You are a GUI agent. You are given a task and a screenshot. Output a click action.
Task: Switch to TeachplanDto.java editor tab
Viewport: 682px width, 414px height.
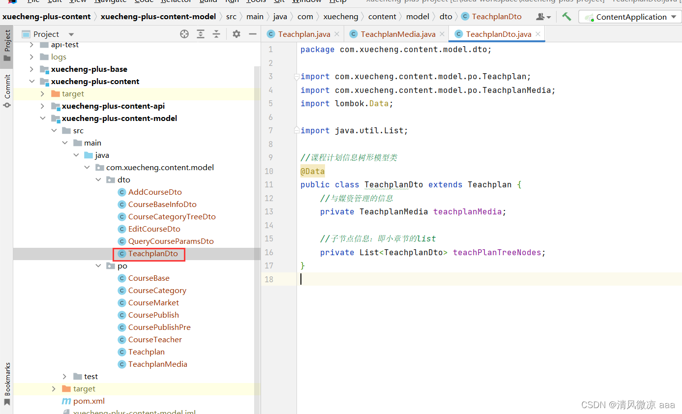(498, 34)
